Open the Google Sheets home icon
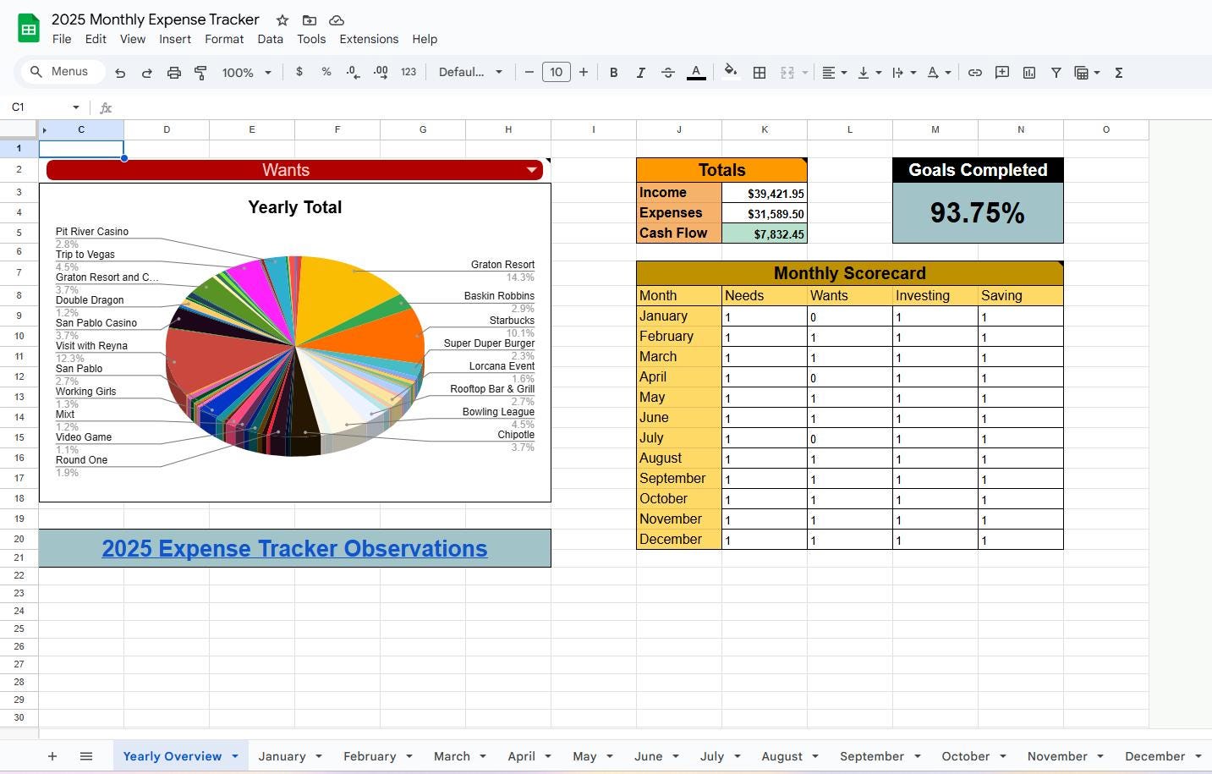 (29, 29)
